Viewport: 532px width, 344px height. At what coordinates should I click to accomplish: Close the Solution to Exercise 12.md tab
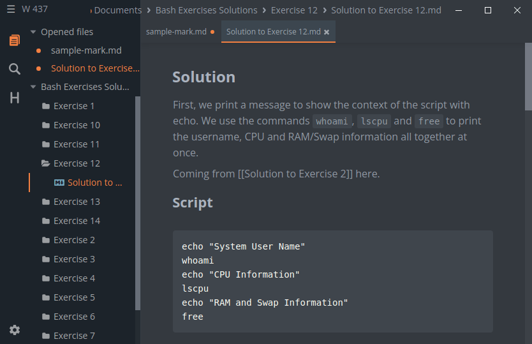click(x=327, y=32)
